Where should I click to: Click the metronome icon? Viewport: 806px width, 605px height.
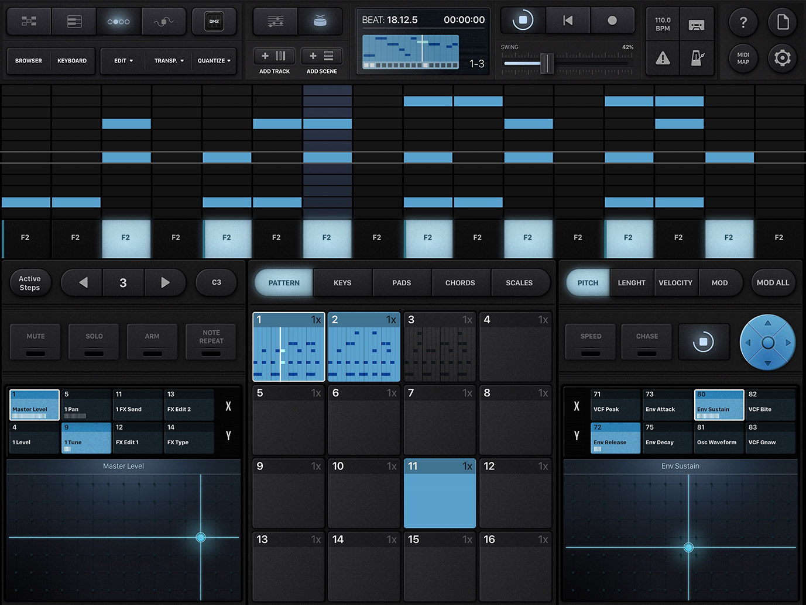click(x=697, y=58)
